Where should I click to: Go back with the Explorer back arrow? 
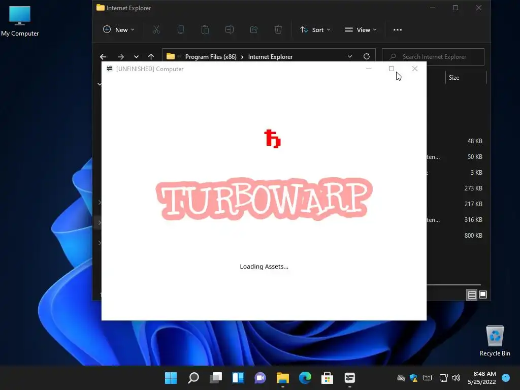tap(103, 57)
